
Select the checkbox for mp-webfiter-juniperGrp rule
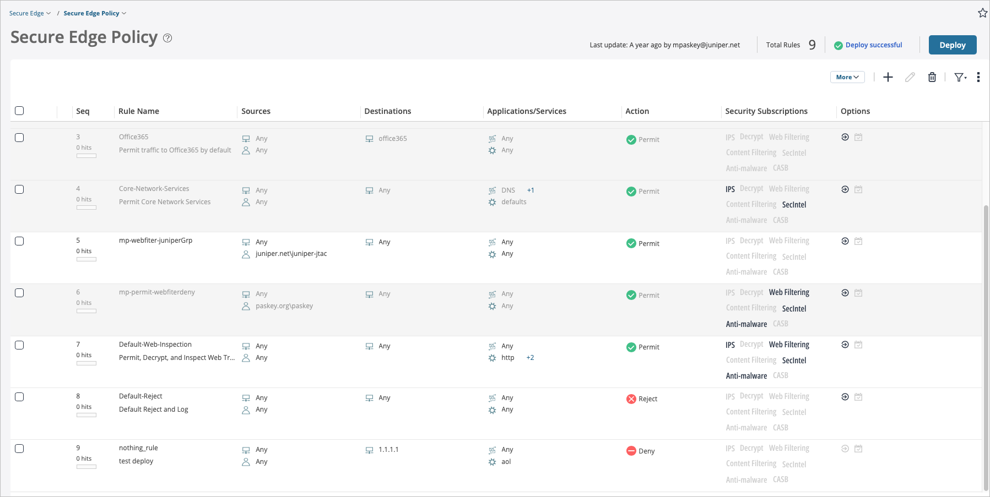[x=19, y=241]
